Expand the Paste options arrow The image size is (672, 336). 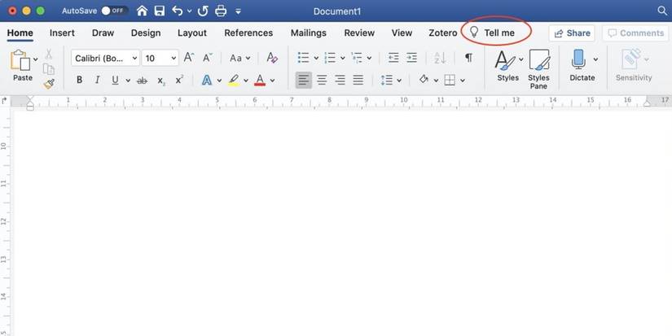point(36,59)
